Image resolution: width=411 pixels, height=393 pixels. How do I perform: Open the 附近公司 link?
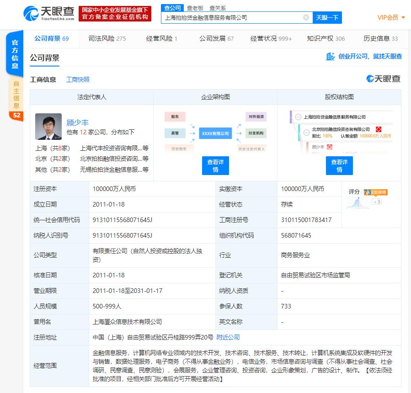[228, 337]
